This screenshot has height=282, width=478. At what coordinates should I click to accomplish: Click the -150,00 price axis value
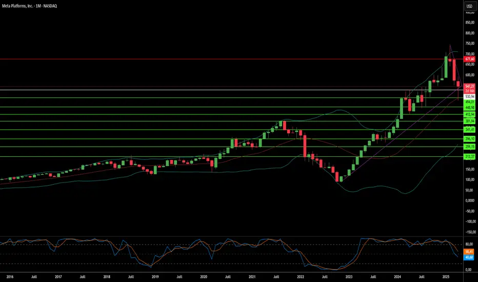coord(470,232)
